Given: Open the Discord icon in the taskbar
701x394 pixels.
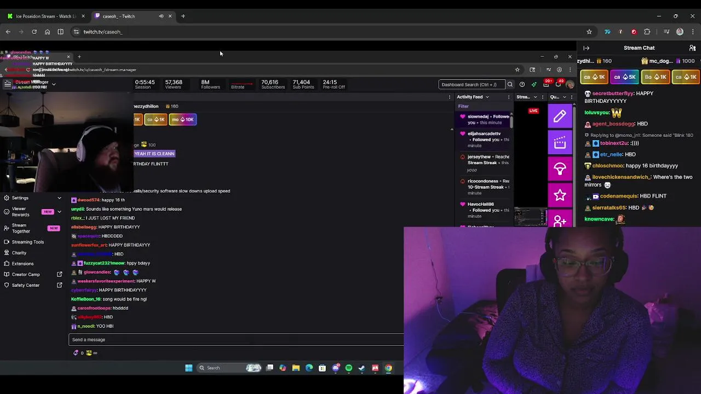Looking at the screenshot, I should click(336, 368).
